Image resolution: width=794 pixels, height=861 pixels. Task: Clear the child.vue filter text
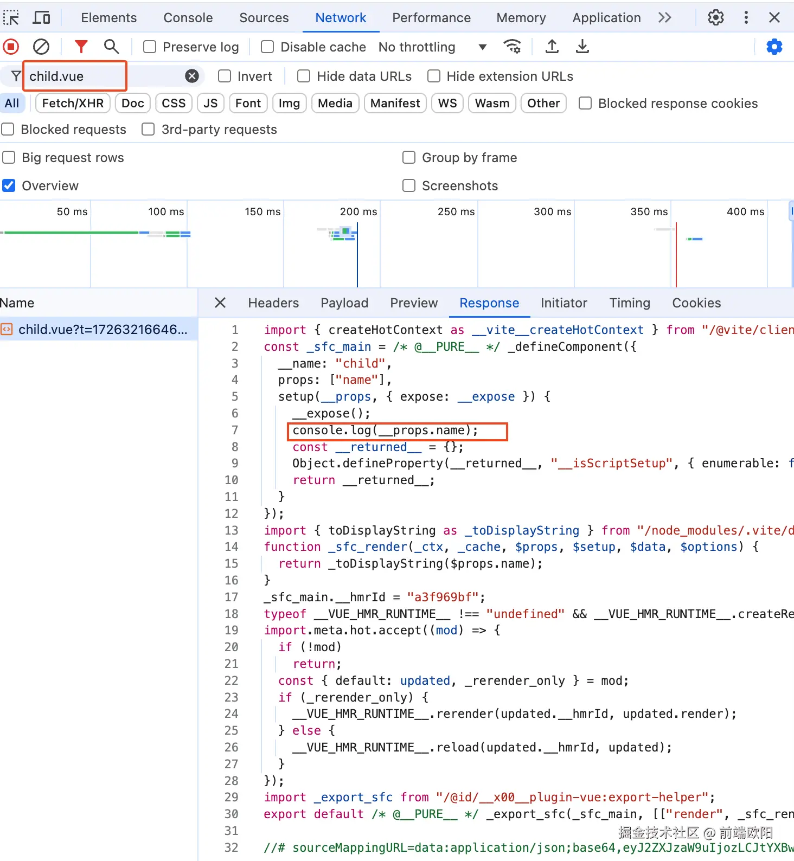pyautogui.click(x=192, y=76)
